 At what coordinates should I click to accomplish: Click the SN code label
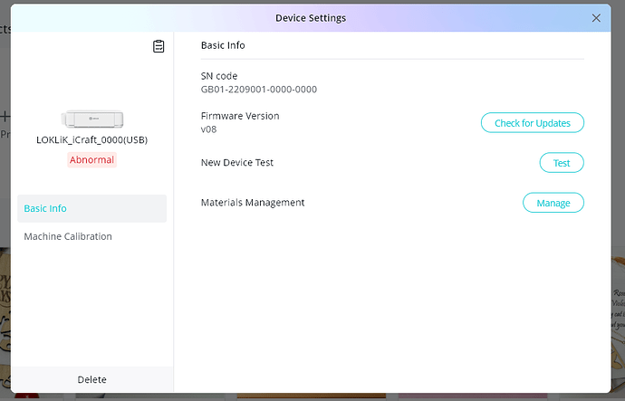click(218, 76)
